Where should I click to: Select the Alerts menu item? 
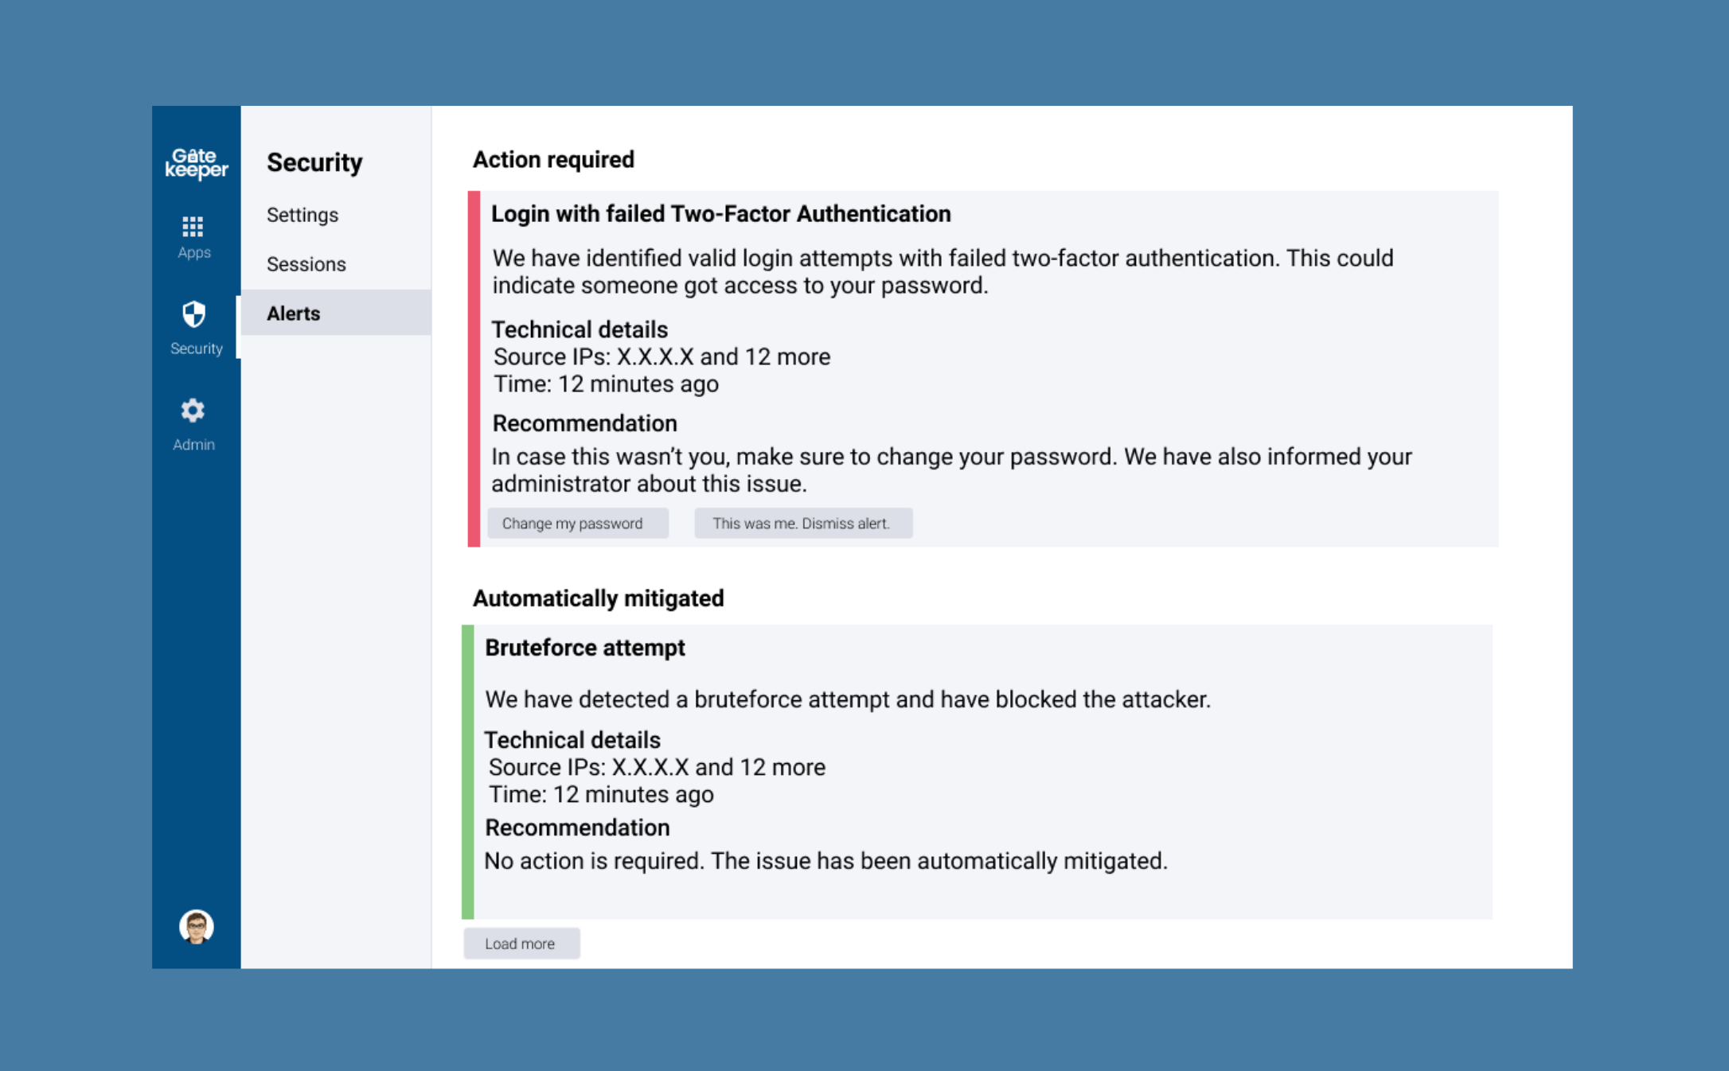click(336, 313)
